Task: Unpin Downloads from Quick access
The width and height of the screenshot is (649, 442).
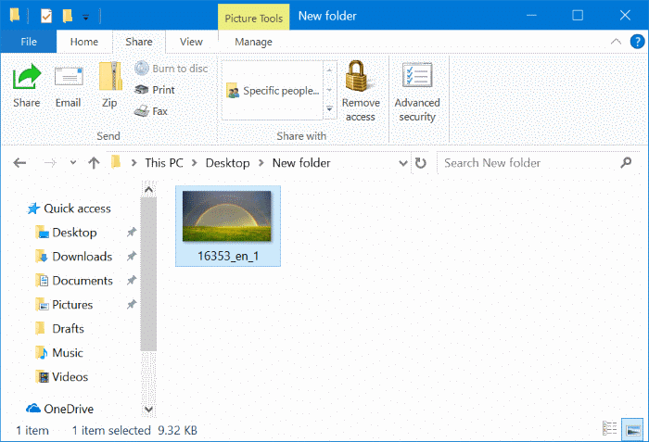Action: click(132, 256)
